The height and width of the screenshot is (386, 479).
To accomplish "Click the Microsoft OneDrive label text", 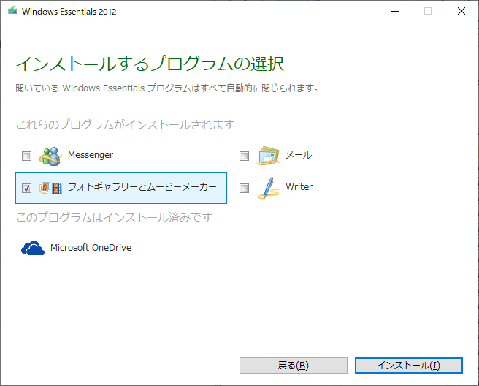I will 91,247.
